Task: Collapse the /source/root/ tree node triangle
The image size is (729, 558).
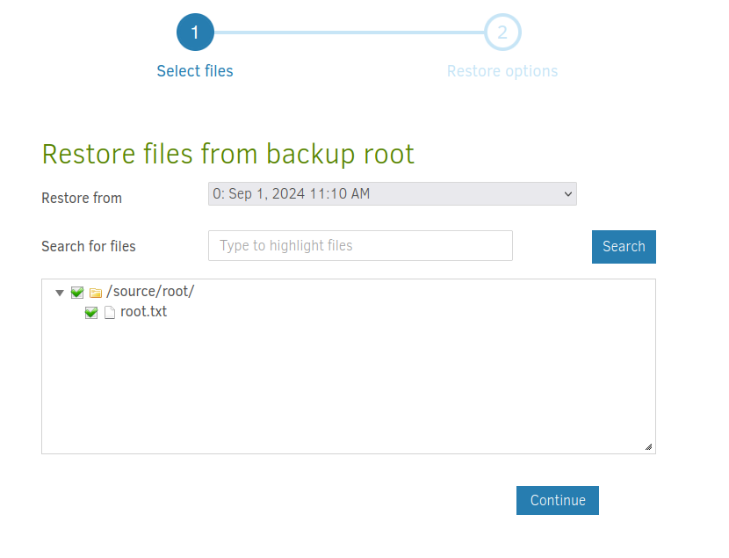Action: [x=60, y=293]
